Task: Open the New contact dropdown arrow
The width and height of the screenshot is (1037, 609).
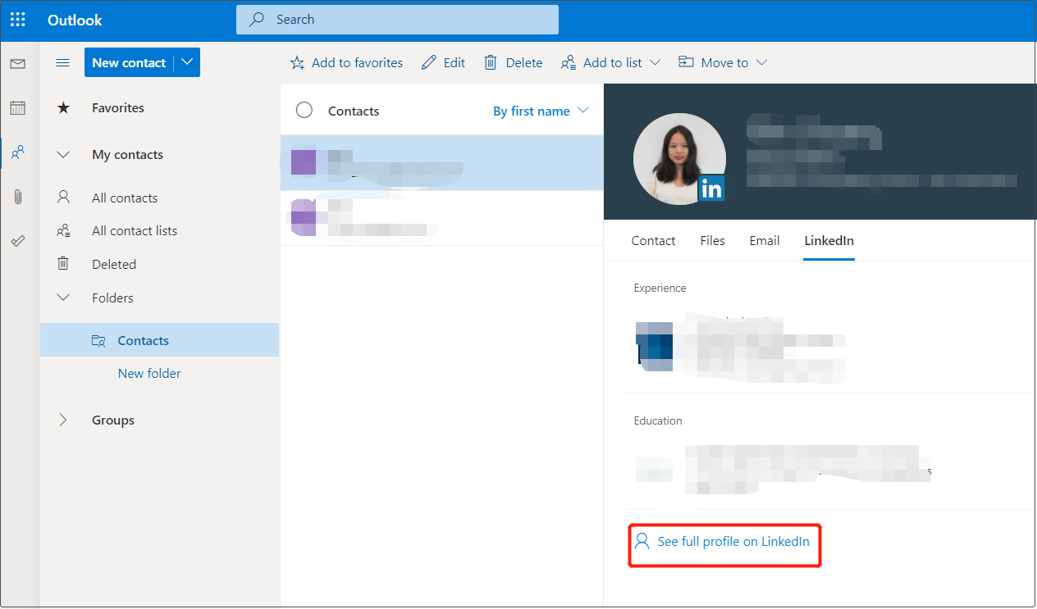Action: pyautogui.click(x=187, y=62)
